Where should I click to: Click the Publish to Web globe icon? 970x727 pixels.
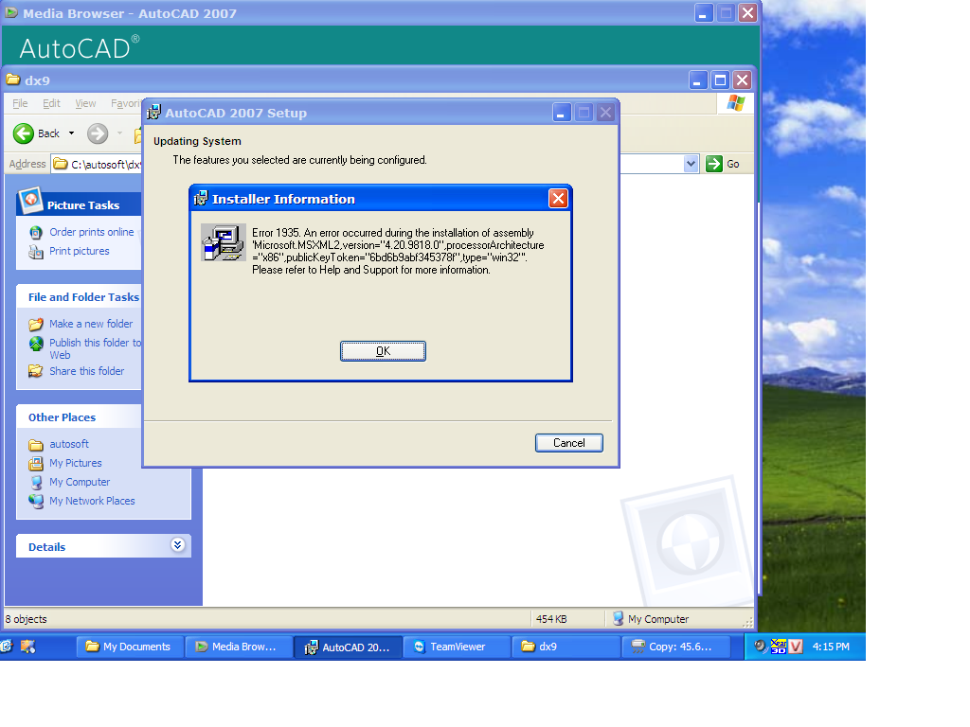click(36, 343)
